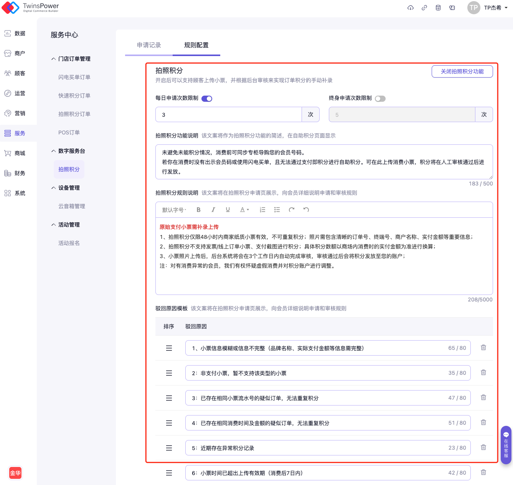This screenshot has width=513, height=485.
Task: Click the cloud download icon in header
Action: [x=411, y=8]
